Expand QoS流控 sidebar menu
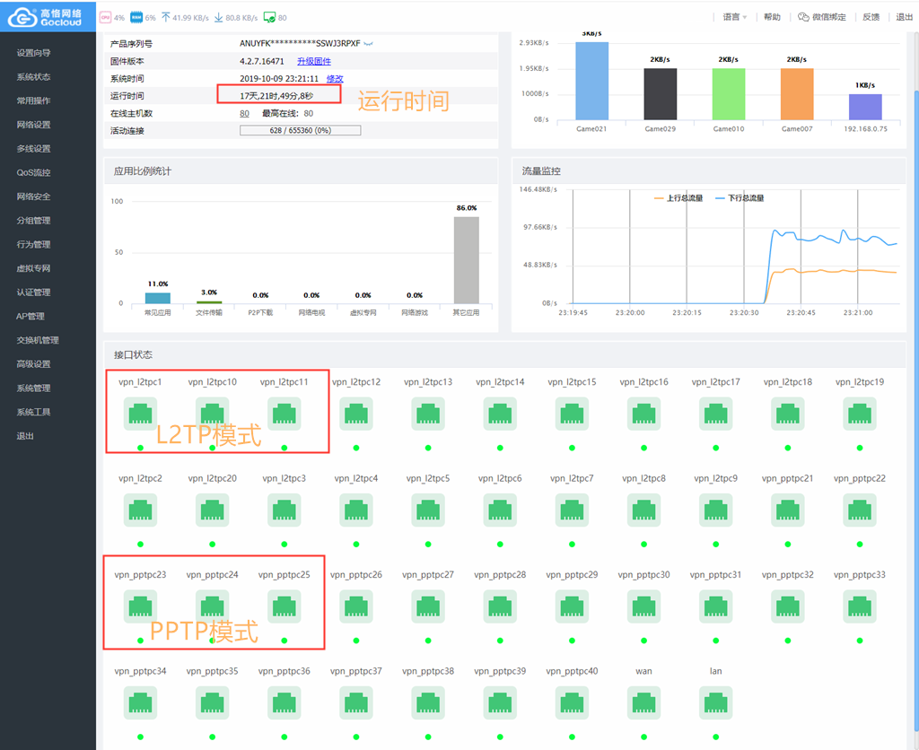 tap(33, 173)
